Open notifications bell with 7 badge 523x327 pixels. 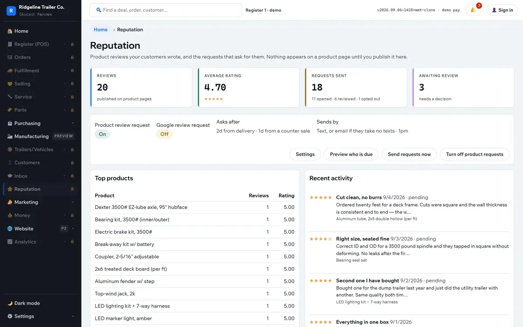473,10
